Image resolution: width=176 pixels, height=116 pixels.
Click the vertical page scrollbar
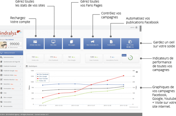pyautogui.click(x=140, y=28)
